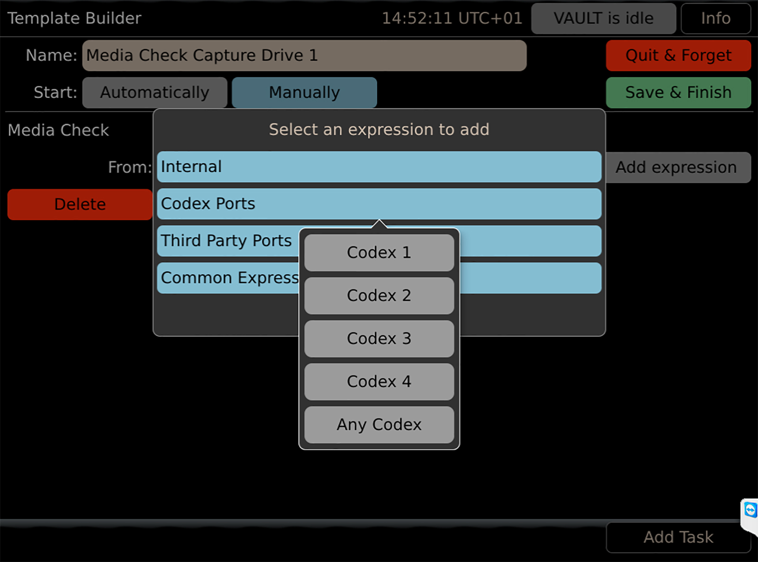
Task: Click the Template Builder title
Action: coord(74,18)
